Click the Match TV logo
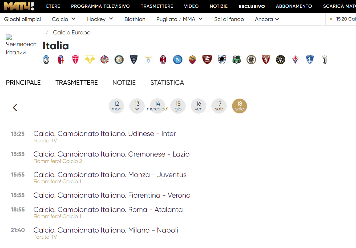Image resolution: width=356 pixels, height=248 pixels. [19, 6]
